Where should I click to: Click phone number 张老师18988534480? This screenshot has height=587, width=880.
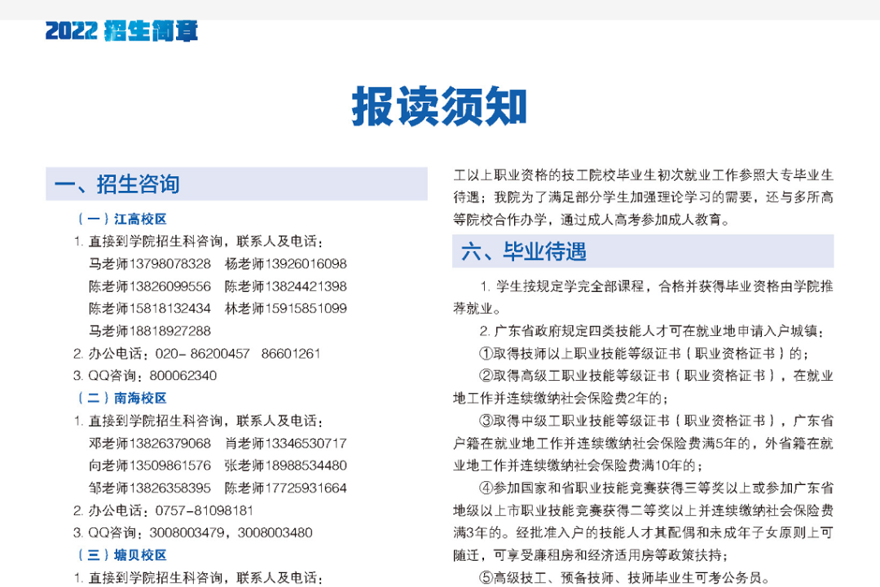[286, 465]
